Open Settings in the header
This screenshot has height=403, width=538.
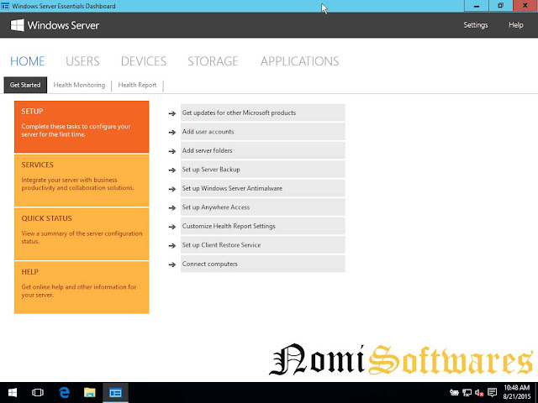(x=476, y=25)
